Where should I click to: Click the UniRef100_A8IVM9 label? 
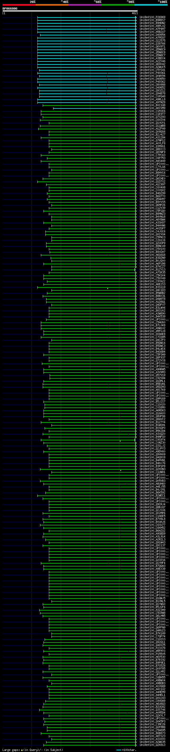[x=152, y=108]
